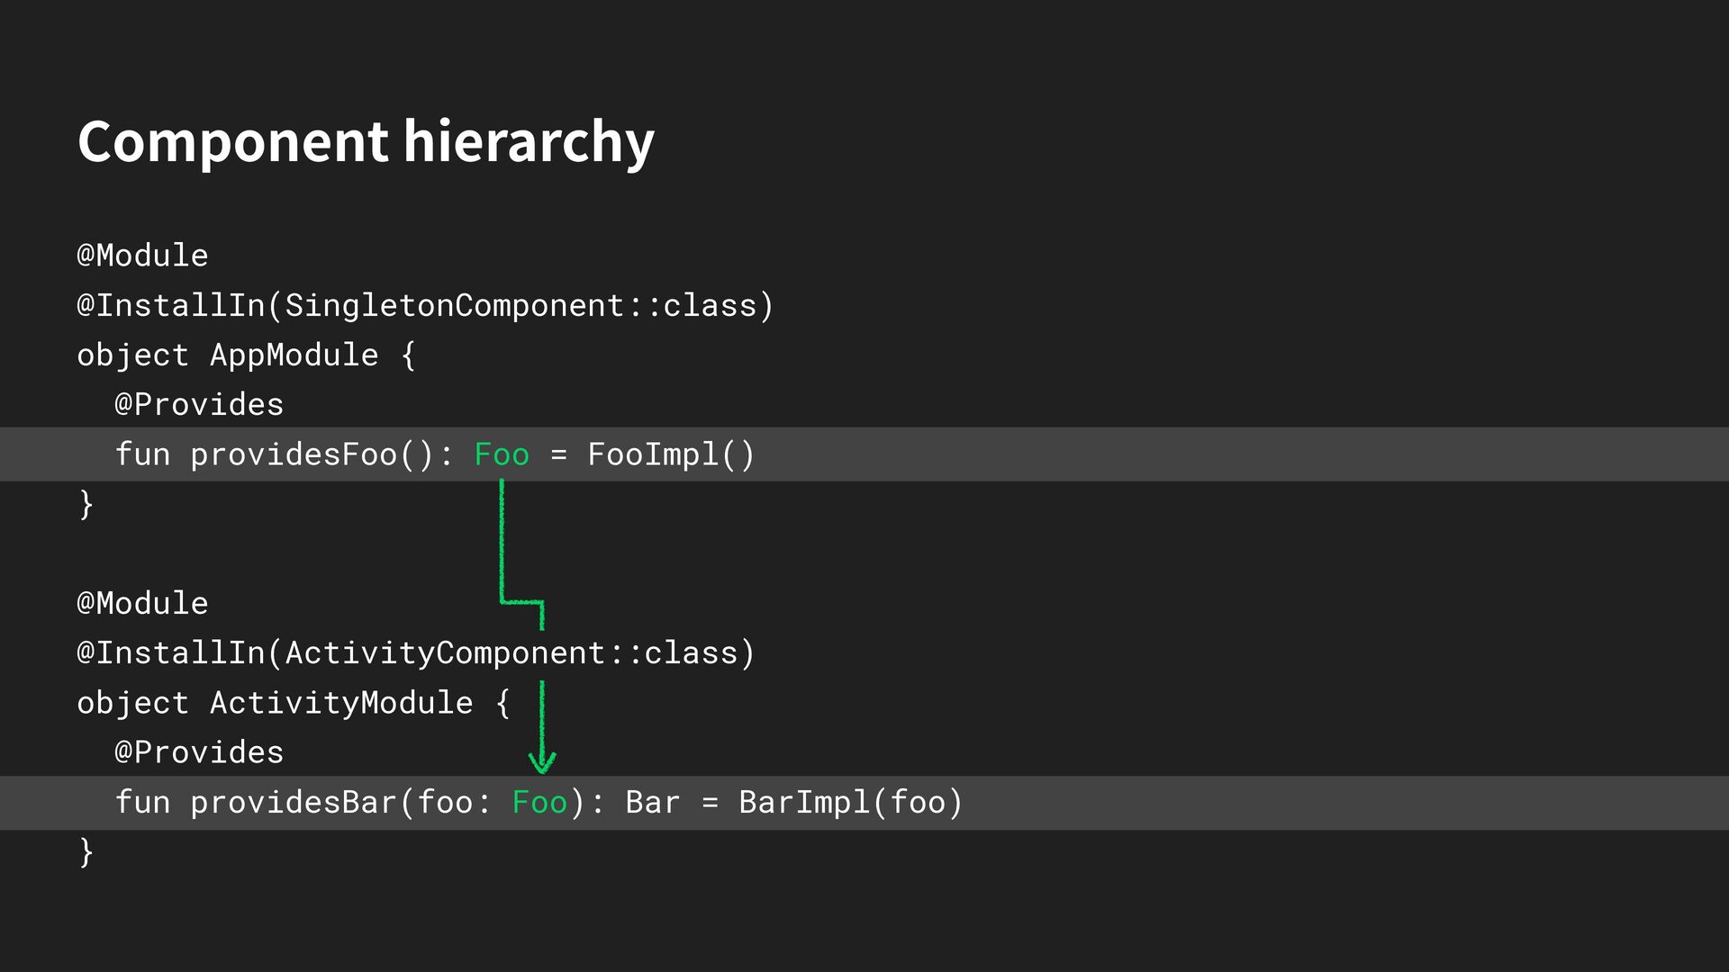Click the providesBar function name
1729x972 pixels.
(x=294, y=802)
